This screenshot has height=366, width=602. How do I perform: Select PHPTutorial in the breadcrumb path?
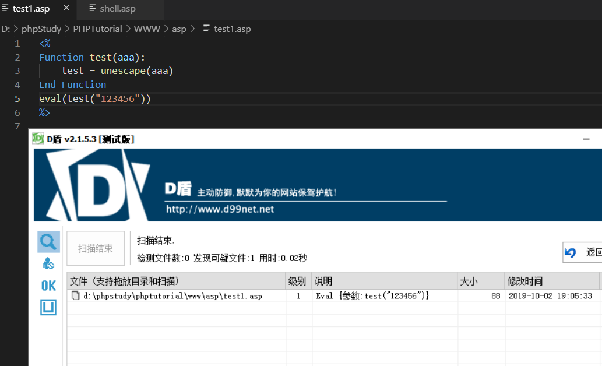[97, 29]
